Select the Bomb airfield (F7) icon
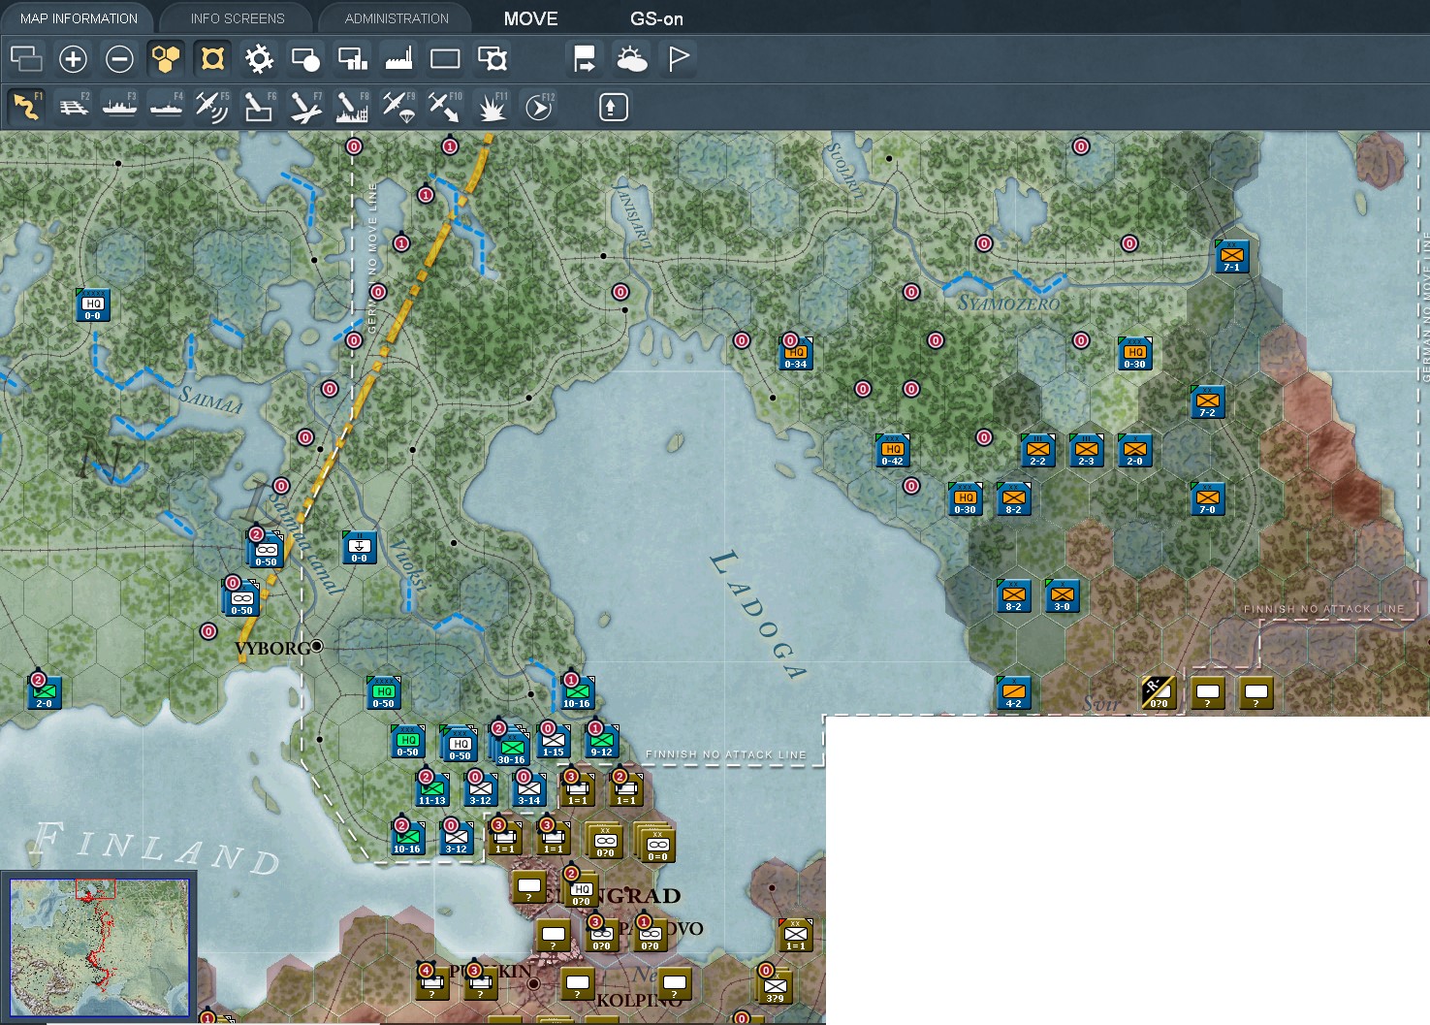 [305, 107]
